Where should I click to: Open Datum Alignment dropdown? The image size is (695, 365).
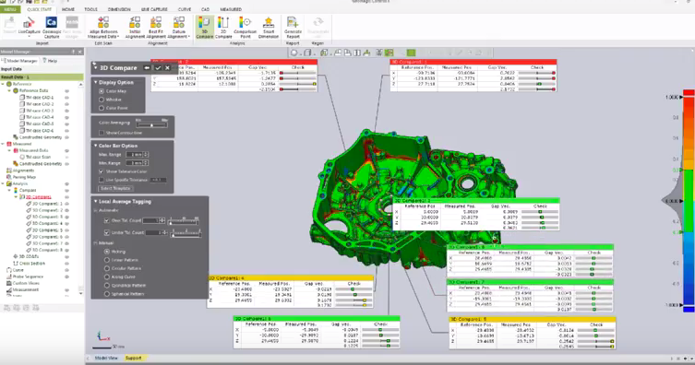pyautogui.click(x=179, y=28)
